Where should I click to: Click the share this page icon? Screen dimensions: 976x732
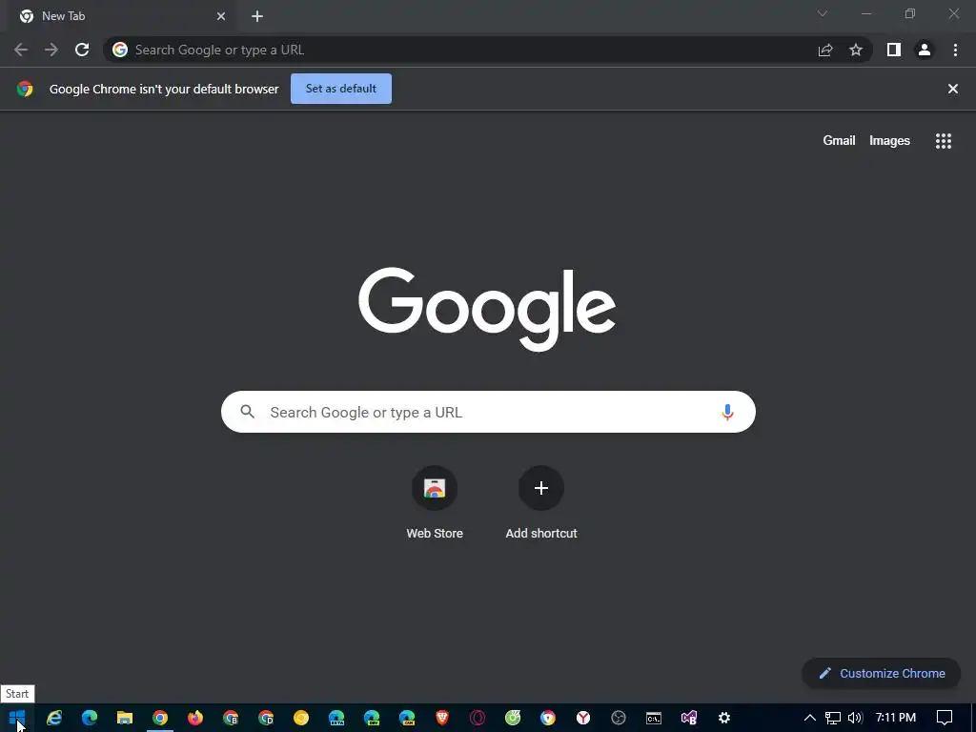pyautogui.click(x=825, y=50)
